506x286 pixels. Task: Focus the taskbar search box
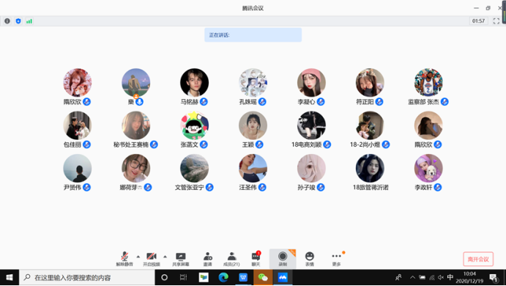[x=87, y=277]
